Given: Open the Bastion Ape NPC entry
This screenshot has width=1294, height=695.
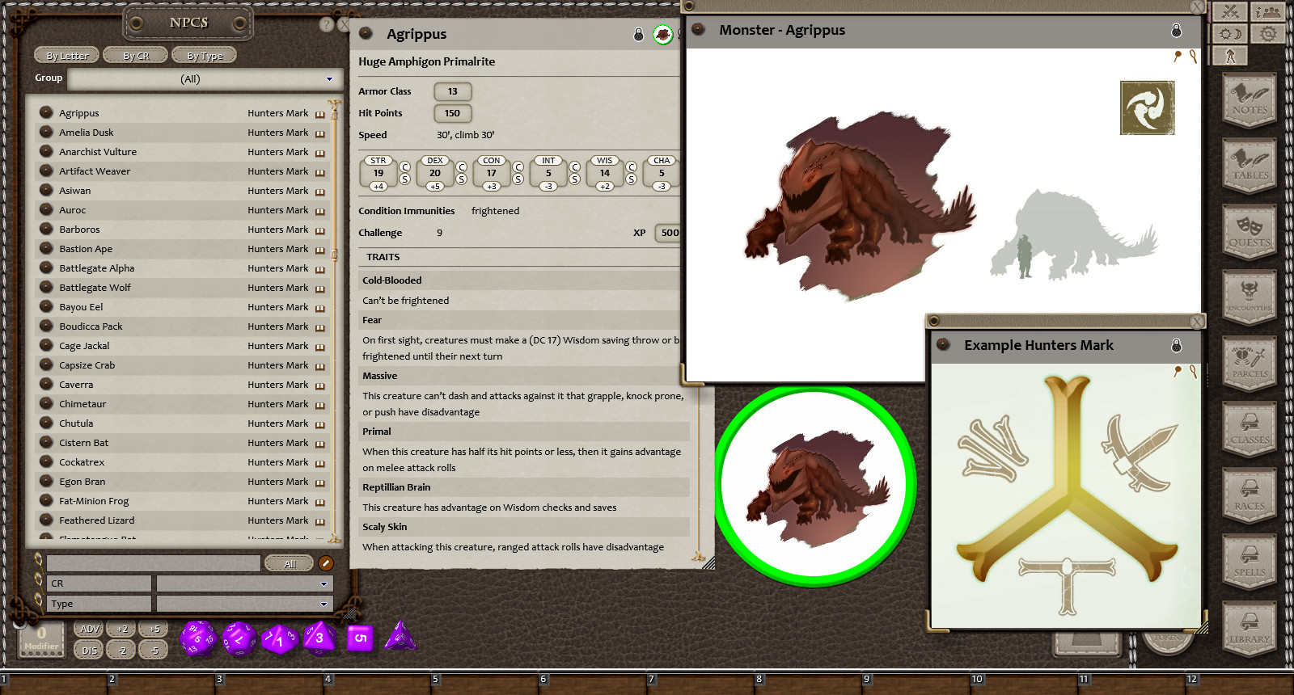Looking at the screenshot, I should click(x=86, y=249).
